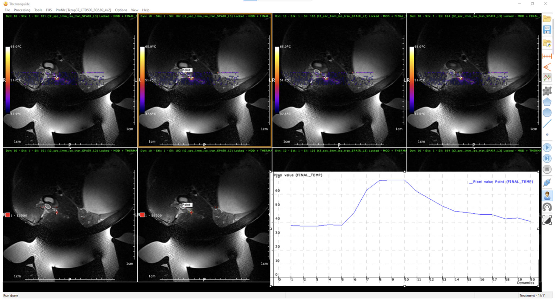The height and width of the screenshot is (300, 560).
Task: Click the temperature color scale bar in slice 102
Action: [x=142, y=80]
